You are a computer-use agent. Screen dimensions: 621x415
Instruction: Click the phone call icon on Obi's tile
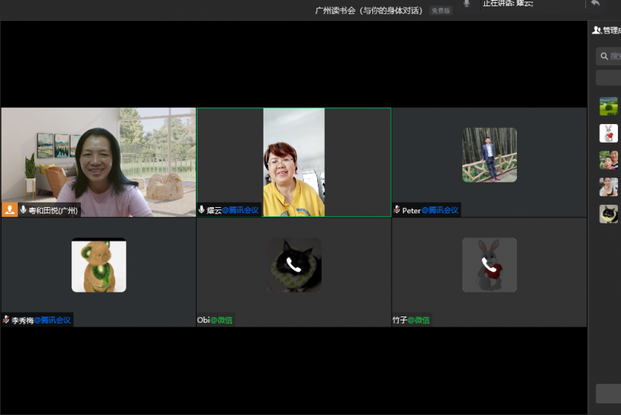tap(294, 265)
